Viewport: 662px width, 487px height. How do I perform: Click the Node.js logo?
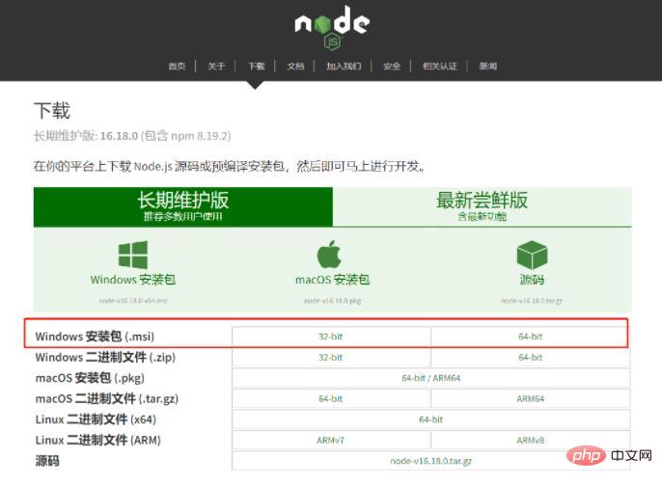point(332,27)
